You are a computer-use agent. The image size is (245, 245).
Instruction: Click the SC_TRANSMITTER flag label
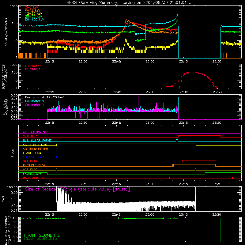[36, 149]
